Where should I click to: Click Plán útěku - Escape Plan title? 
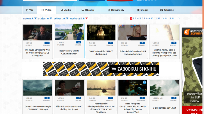coord(69,108)
